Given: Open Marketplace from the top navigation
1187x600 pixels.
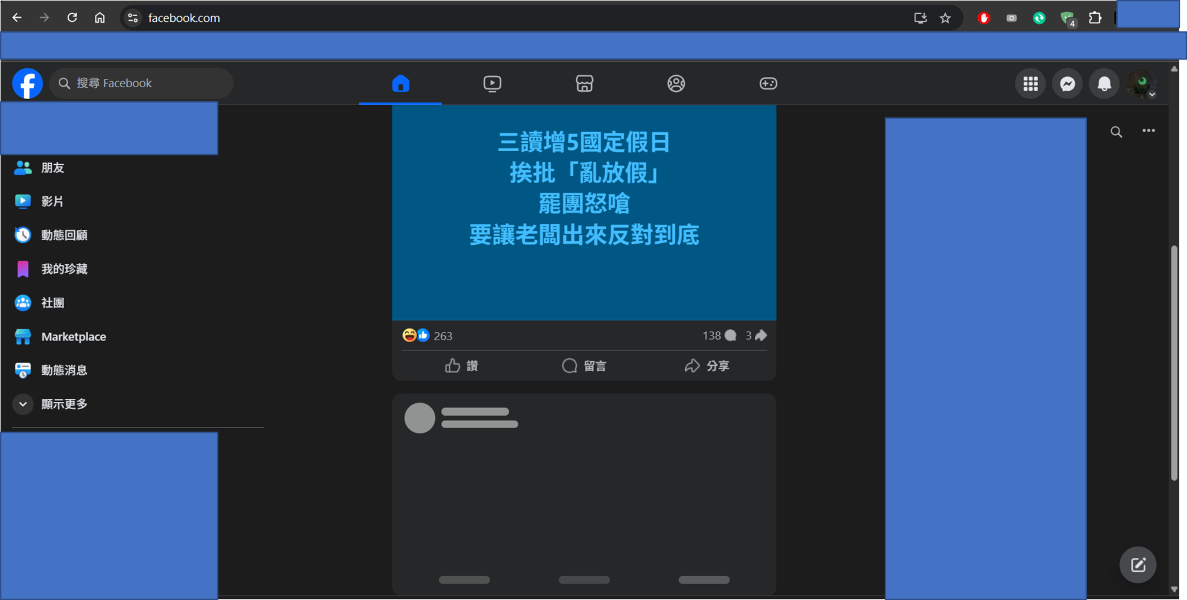Looking at the screenshot, I should tap(584, 84).
